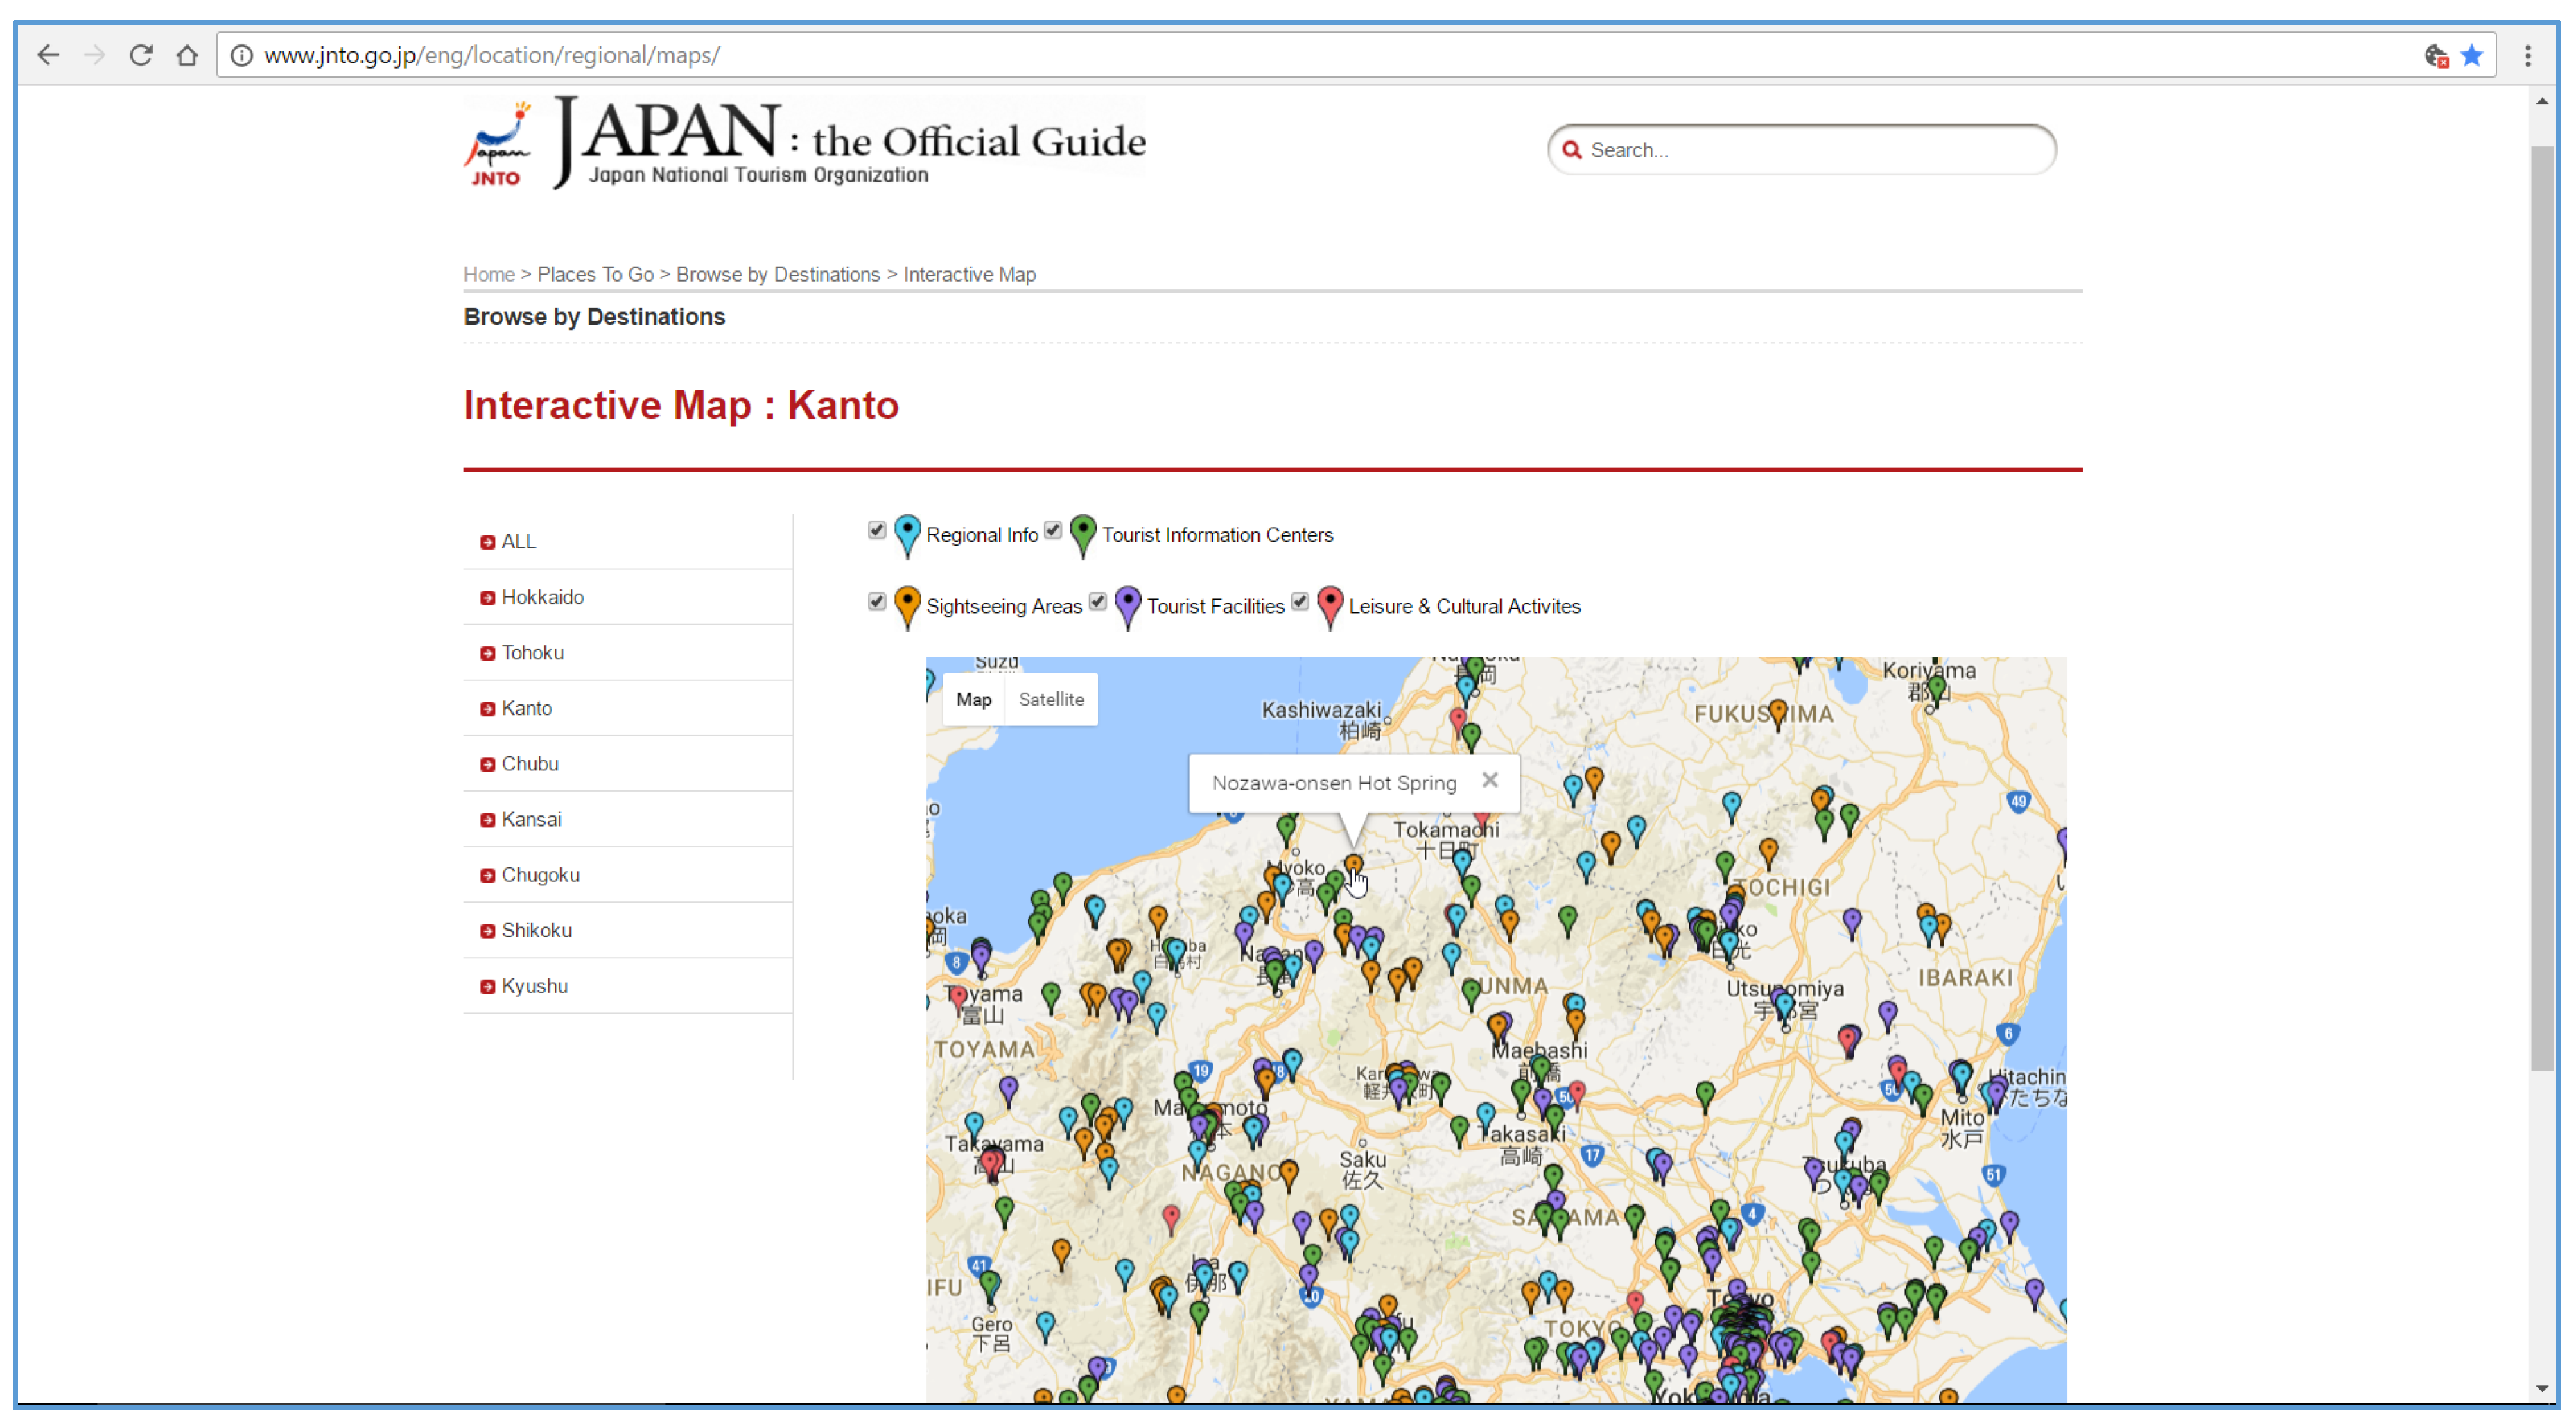
Task: Click the blue bookmark star icon
Action: point(2471,55)
